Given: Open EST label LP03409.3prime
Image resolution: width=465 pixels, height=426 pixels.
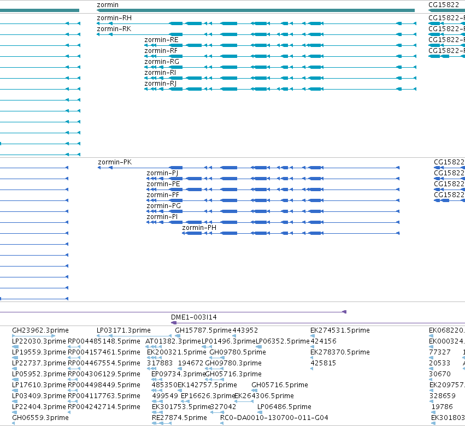Looking at the screenshot, I should click(x=39, y=396).
